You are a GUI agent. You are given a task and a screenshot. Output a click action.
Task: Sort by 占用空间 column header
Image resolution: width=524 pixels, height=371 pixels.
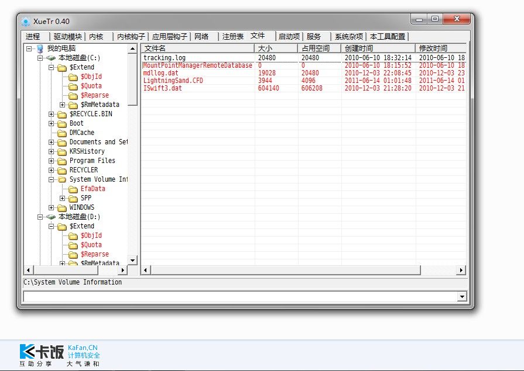pyautogui.click(x=319, y=48)
